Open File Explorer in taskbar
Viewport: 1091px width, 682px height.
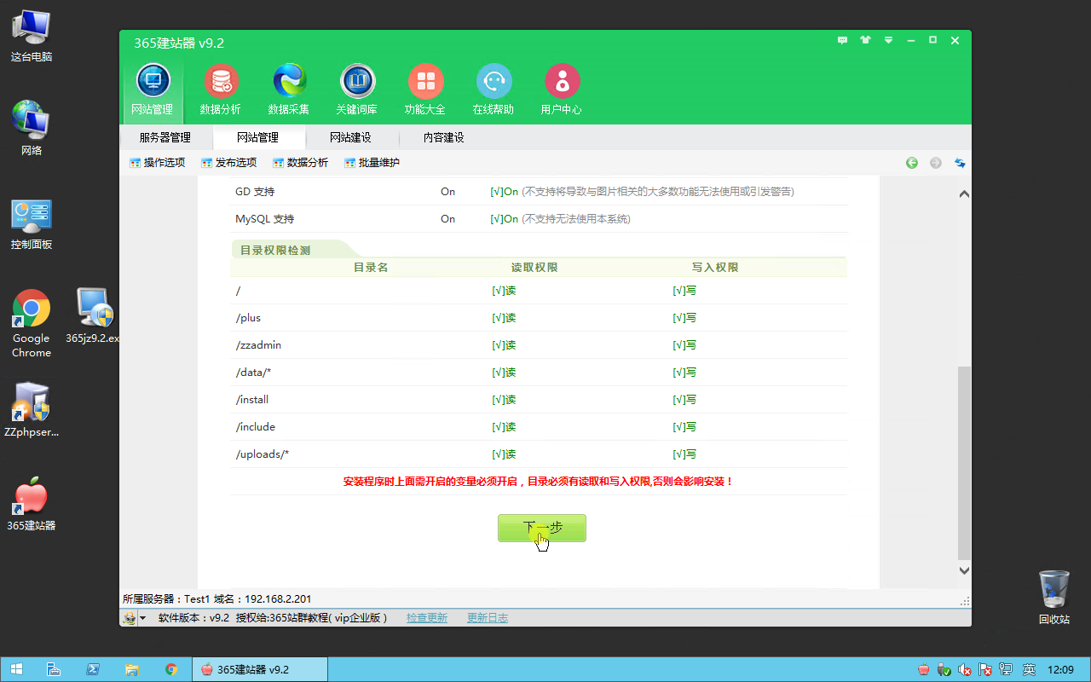(x=132, y=669)
